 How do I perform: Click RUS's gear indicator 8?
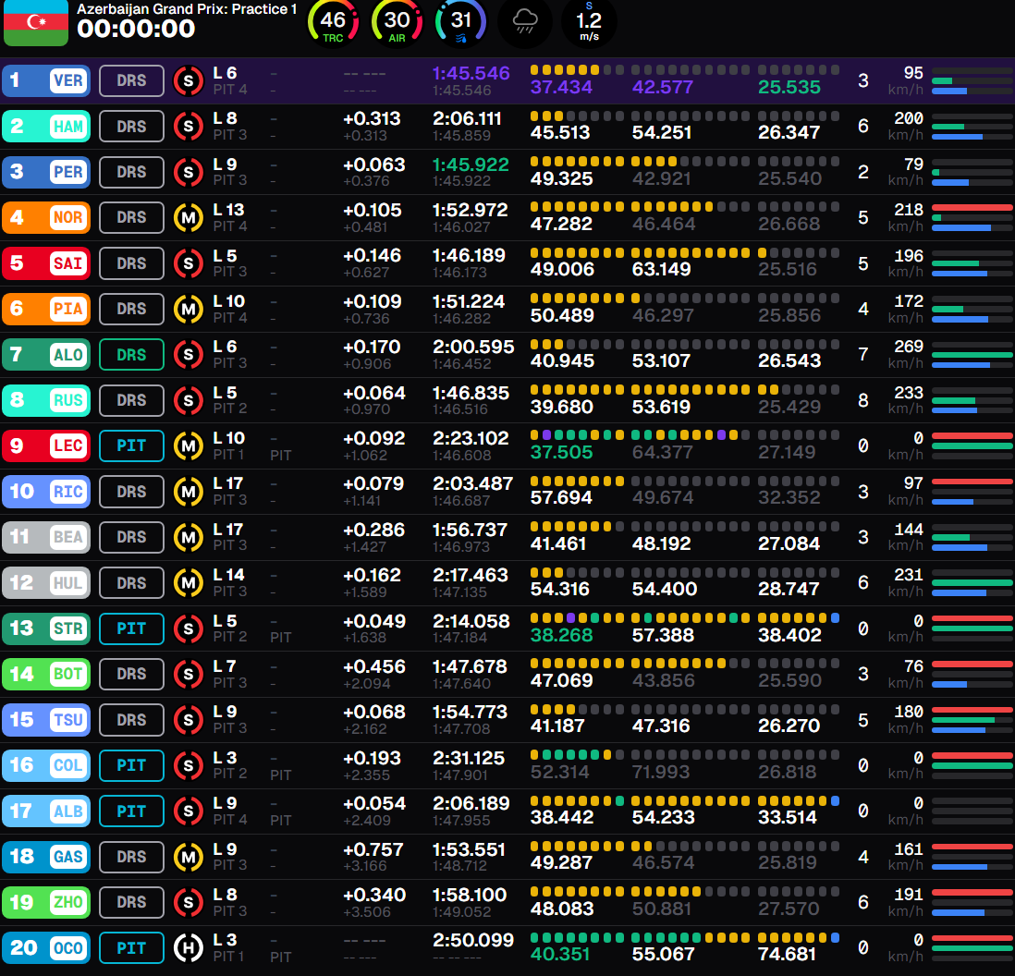[x=862, y=400]
